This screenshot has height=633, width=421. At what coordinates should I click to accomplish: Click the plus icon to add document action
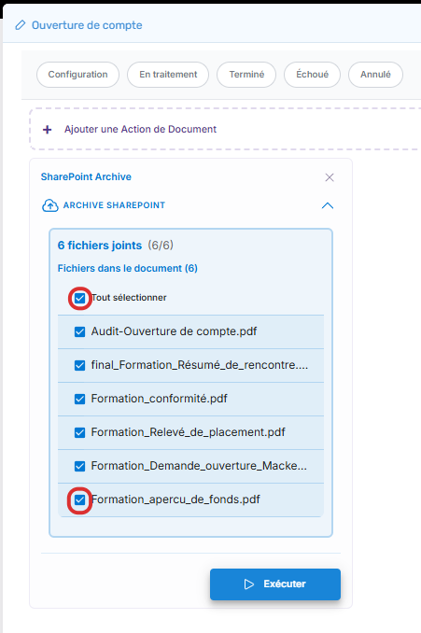pyautogui.click(x=48, y=130)
